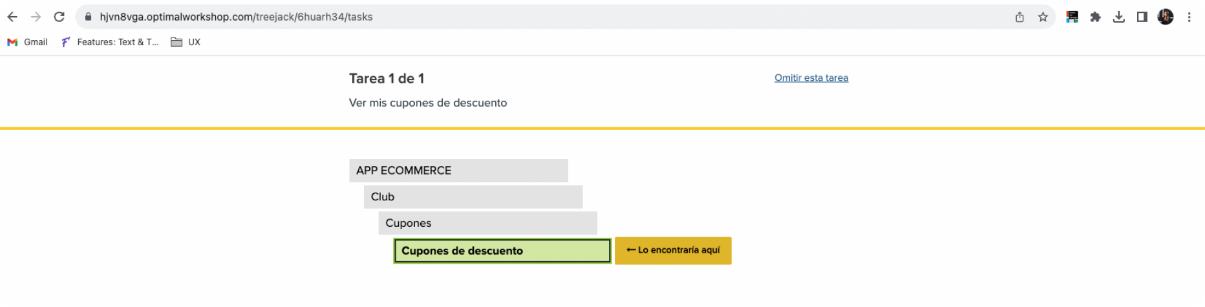This screenshot has width=1205, height=307.
Task: Collapse the APP ECOMMERCE tree node
Action: pos(458,171)
